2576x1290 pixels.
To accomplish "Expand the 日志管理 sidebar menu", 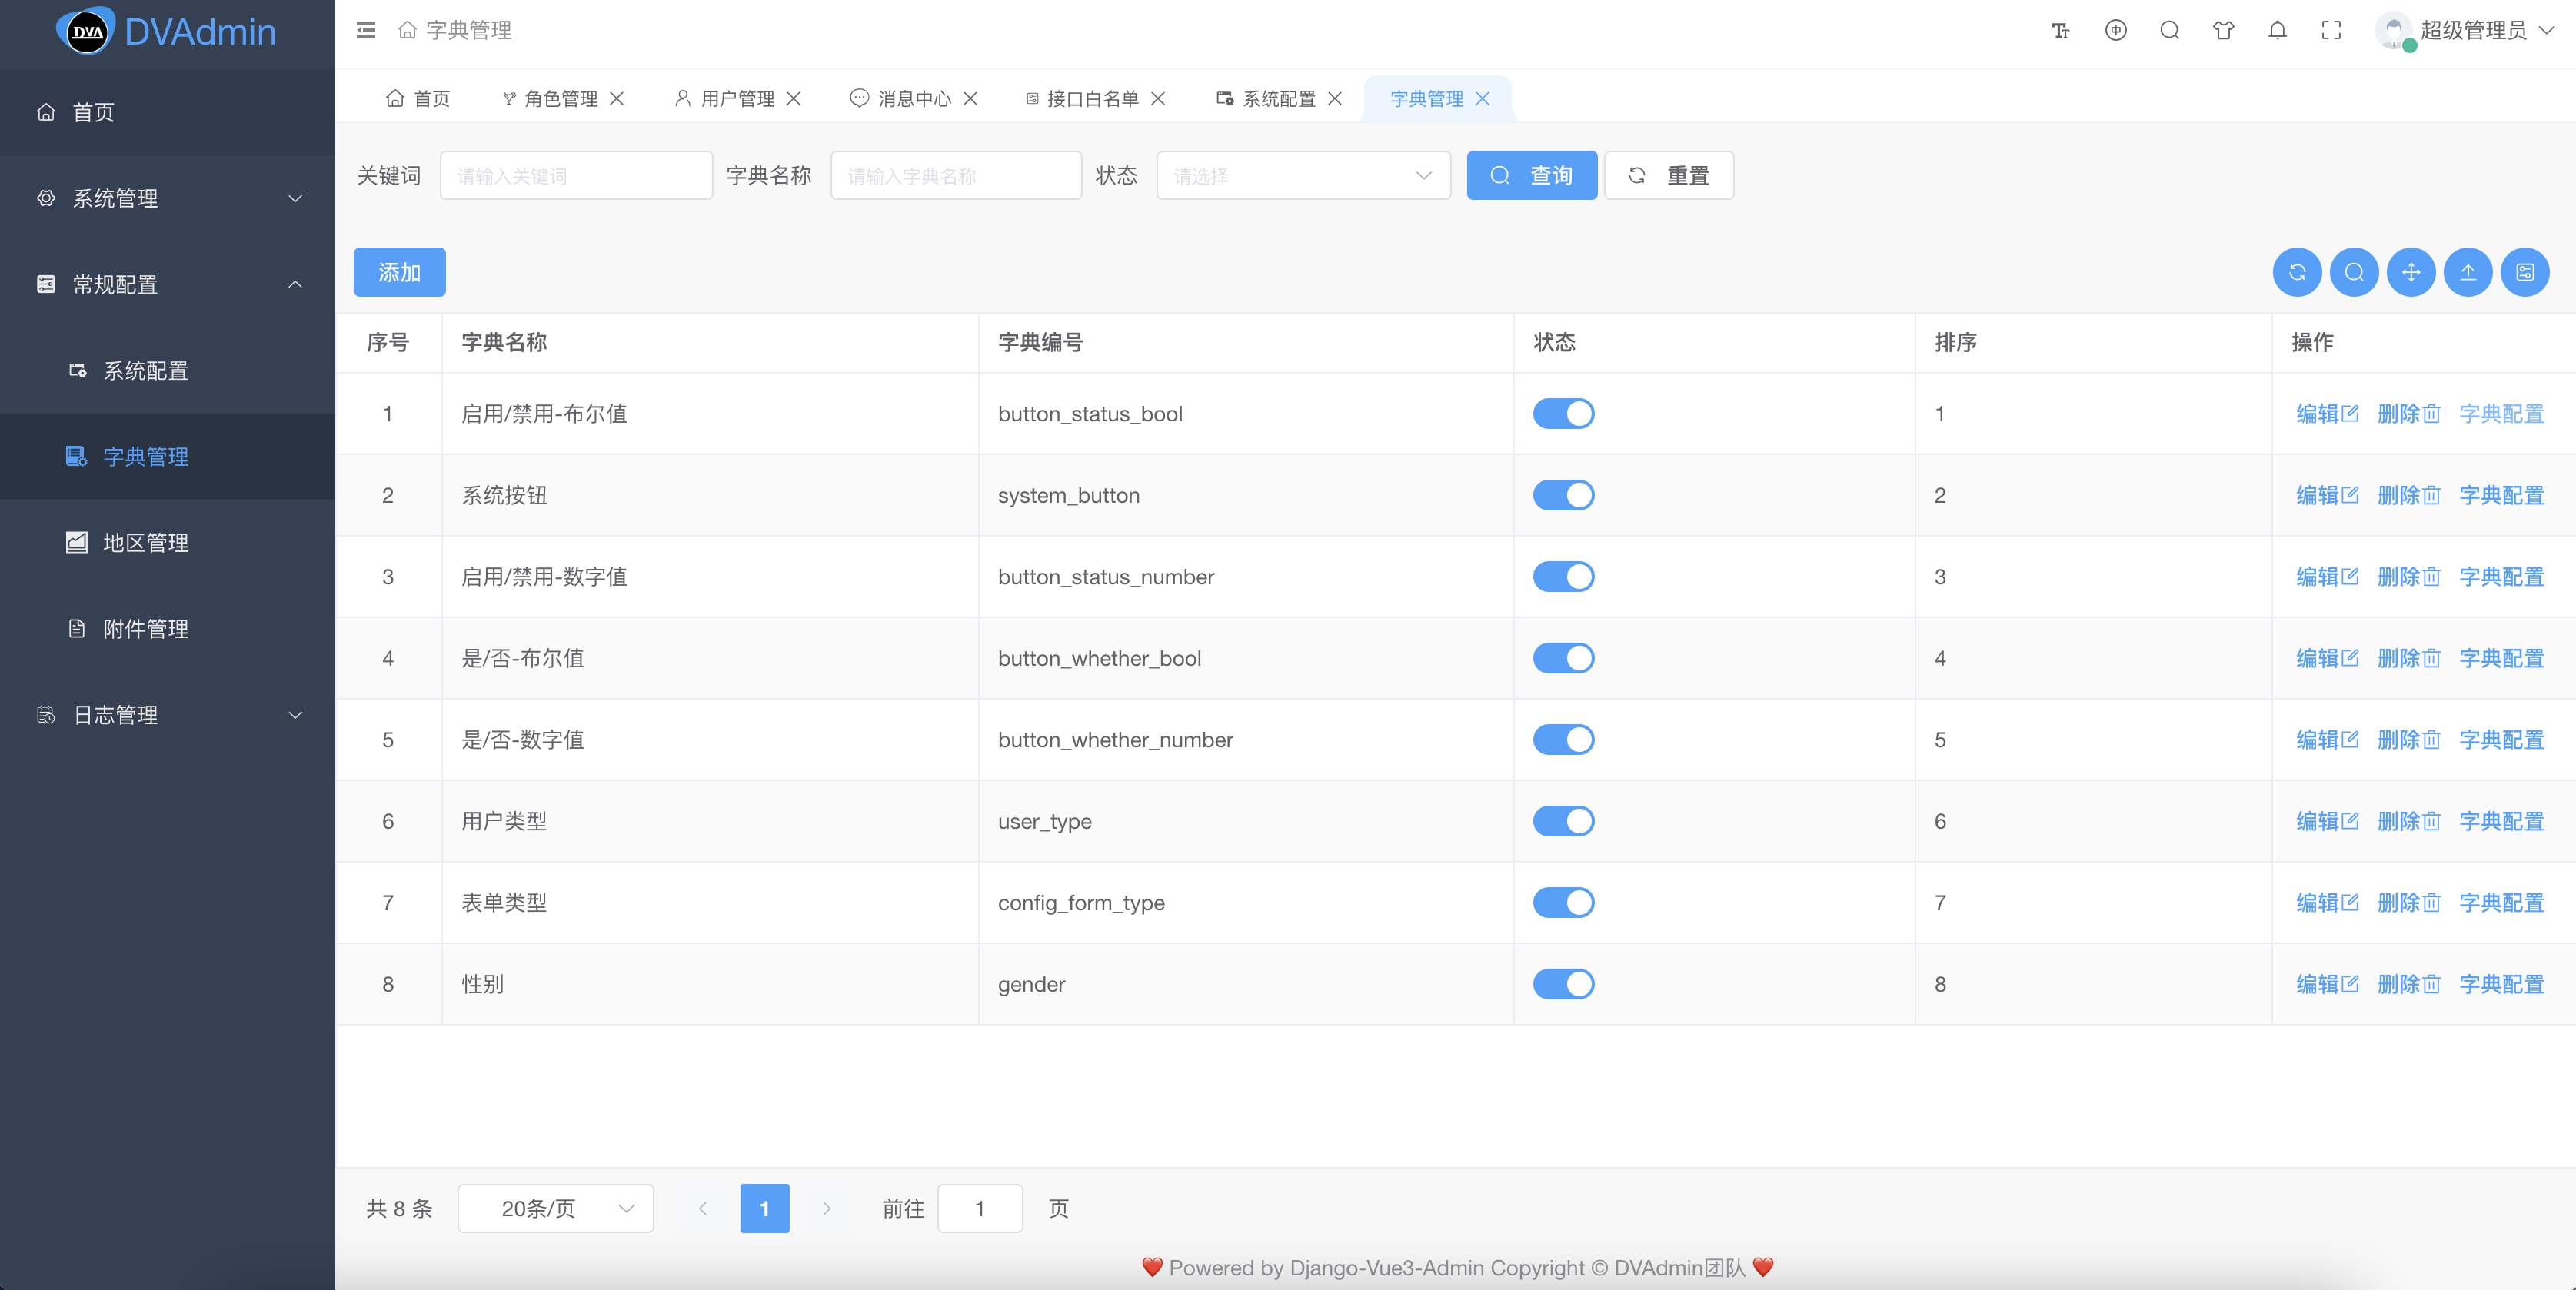I will (x=167, y=715).
